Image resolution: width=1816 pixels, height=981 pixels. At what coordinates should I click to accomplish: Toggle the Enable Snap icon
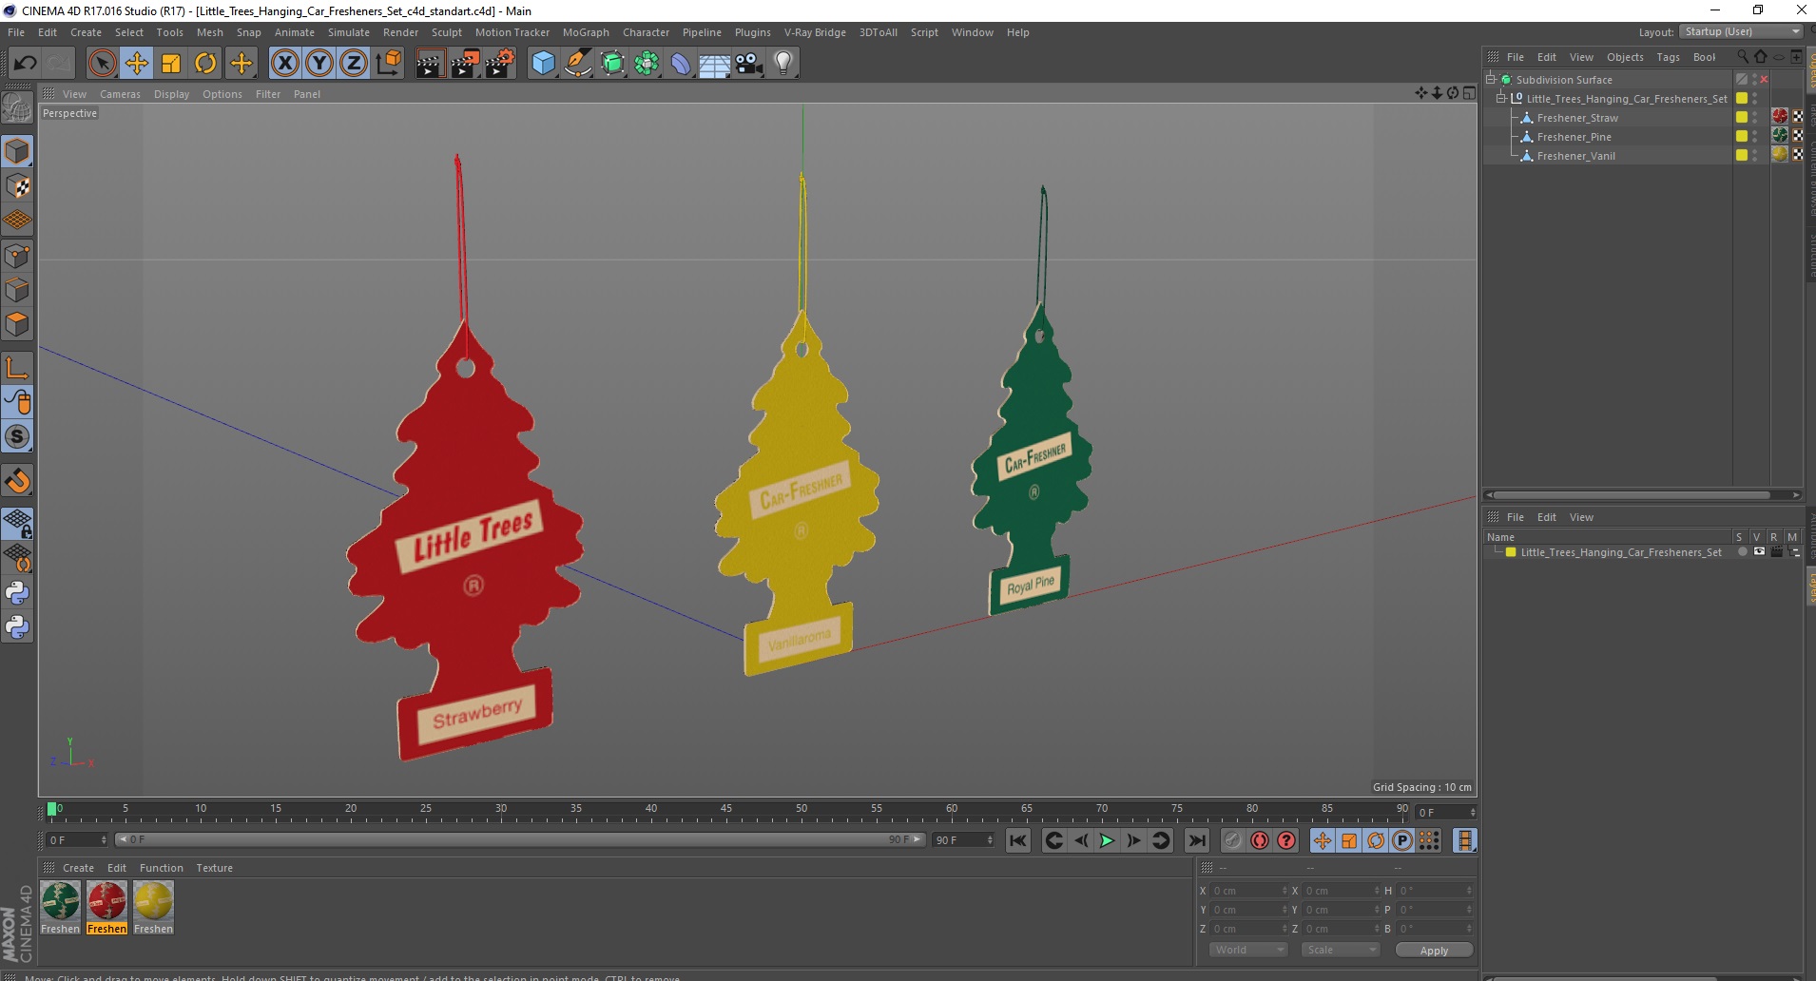17,480
